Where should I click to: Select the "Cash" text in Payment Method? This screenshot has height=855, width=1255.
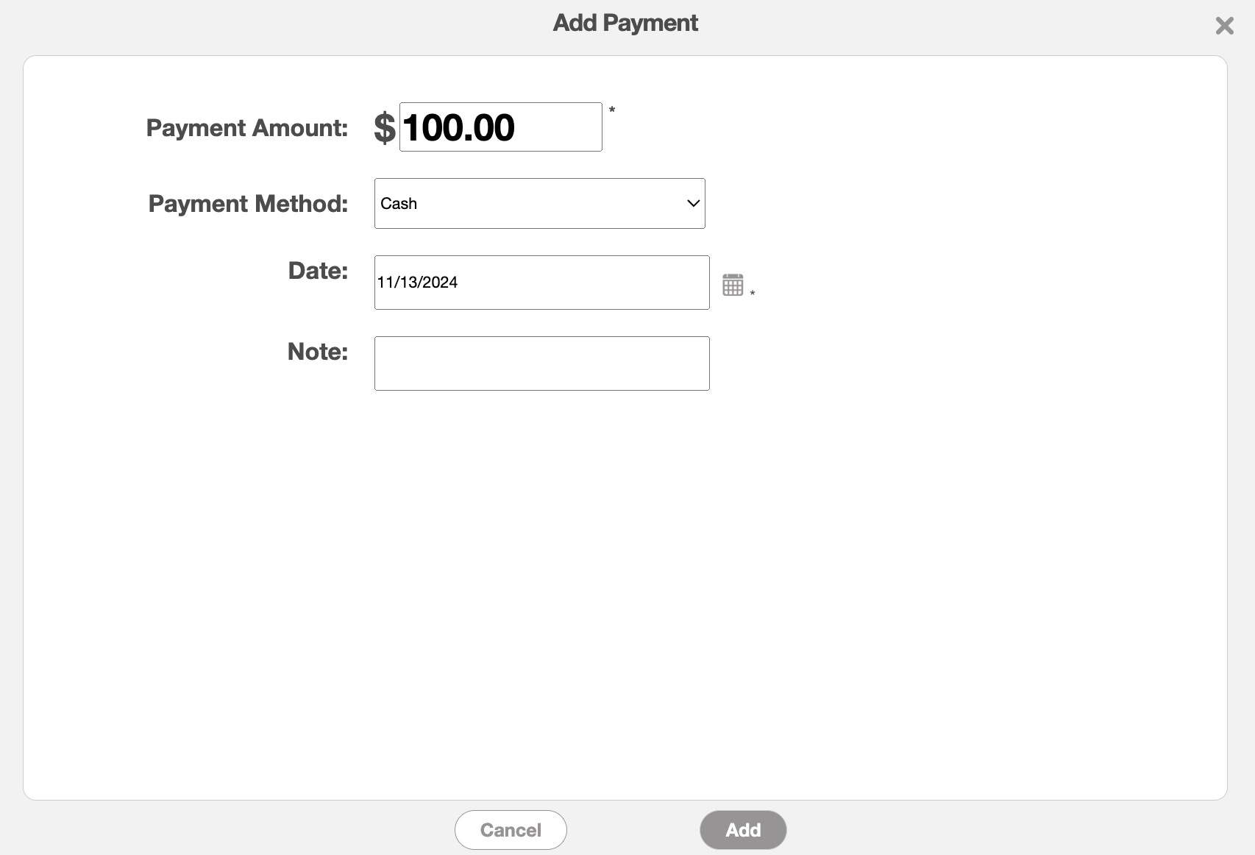click(399, 204)
